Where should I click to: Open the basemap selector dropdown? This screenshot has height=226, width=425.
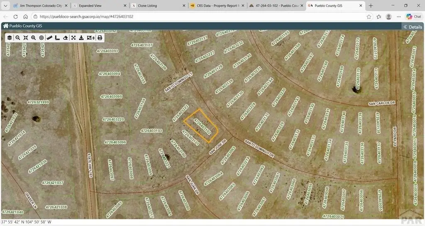coord(91,37)
